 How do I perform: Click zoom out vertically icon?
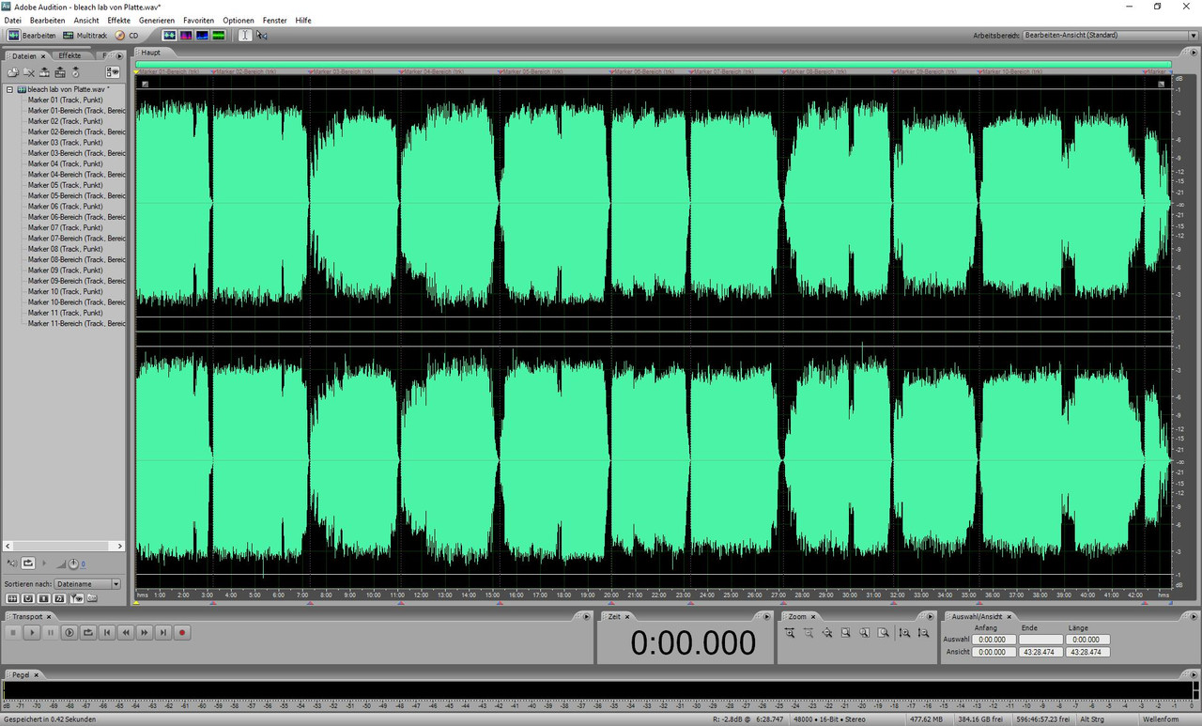click(923, 632)
